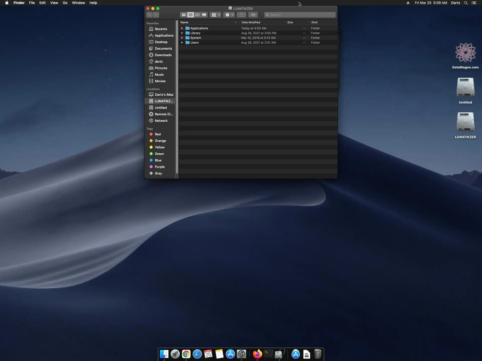Open the LUNATIKZER drive on desktop
Viewport: 482px width, 361px height.
[x=465, y=122]
